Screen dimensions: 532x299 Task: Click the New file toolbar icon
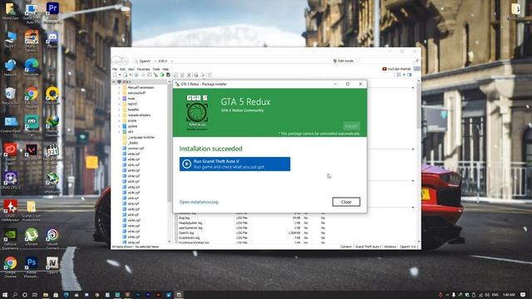pyautogui.click(x=115, y=75)
